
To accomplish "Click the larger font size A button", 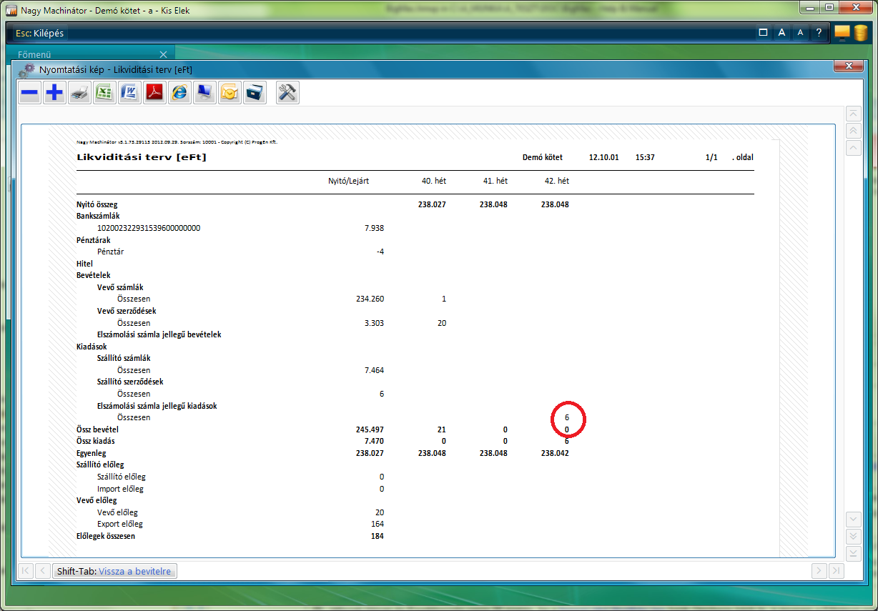I will pyautogui.click(x=782, y=33).
